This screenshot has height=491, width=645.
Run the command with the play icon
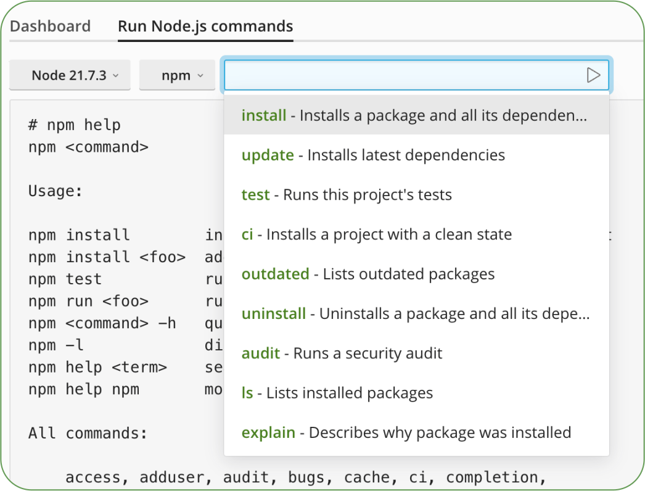point(593,75)
